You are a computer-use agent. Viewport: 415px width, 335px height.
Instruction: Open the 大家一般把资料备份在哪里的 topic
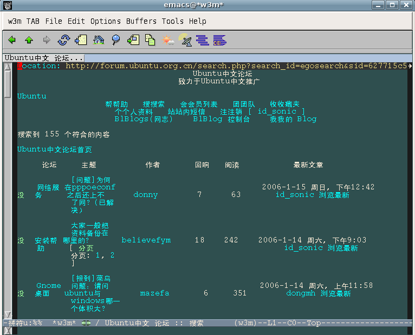click(86, 233)
